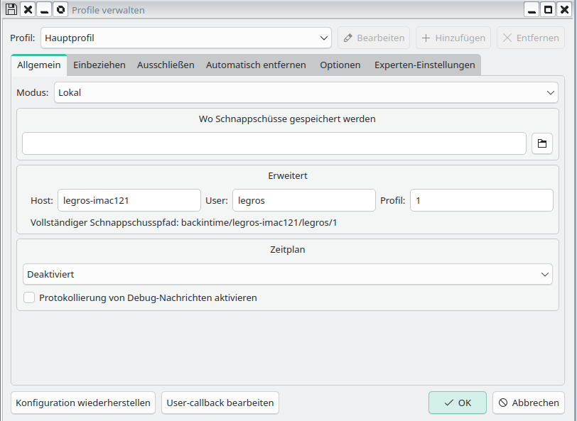Open the Ausschließen tab
This screenshot has height=421, width=577.
click(x=166, y=65)
